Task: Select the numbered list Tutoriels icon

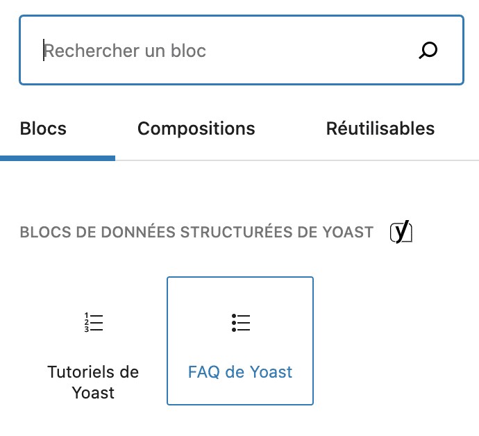Action: coord(94,322)
